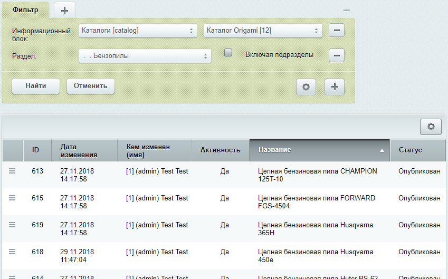Open user [1] link in row 618
This screenshot has height=279, width=448.
pos(130,252)
